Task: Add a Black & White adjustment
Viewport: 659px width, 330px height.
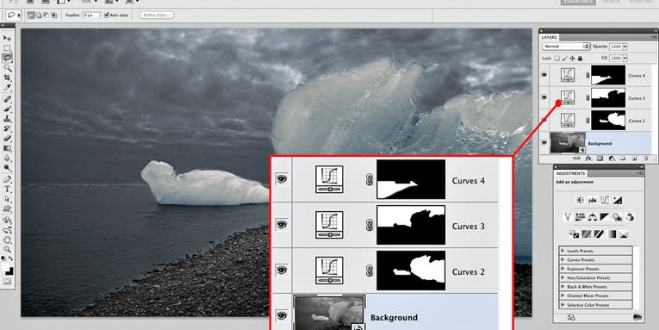Action: (x=606, y=216)
